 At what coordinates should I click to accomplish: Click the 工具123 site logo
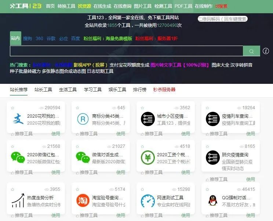coord(26,6)
